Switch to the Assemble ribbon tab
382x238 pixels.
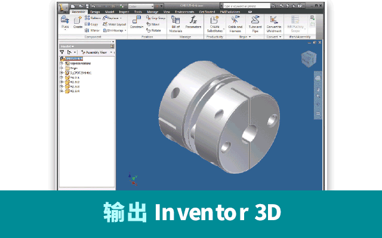coord(78,12)
